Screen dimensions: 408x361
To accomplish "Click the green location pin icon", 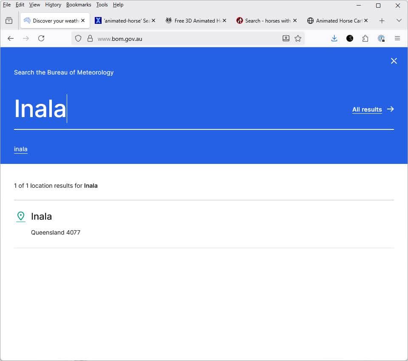I will tap(20, 216).
